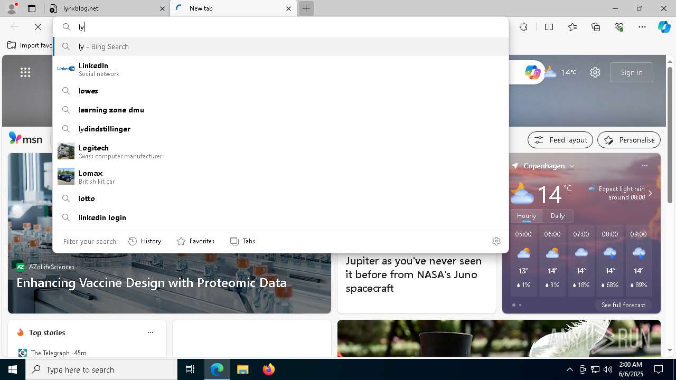Image resolution: width=676 pixels, height=380 pixels.
Task: Switch to Hourly weather tab
Action: (527, 216)
